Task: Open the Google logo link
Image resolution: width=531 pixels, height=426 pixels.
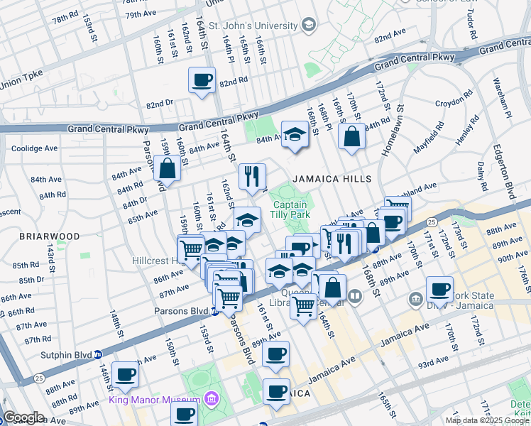Action: [23, 417]
